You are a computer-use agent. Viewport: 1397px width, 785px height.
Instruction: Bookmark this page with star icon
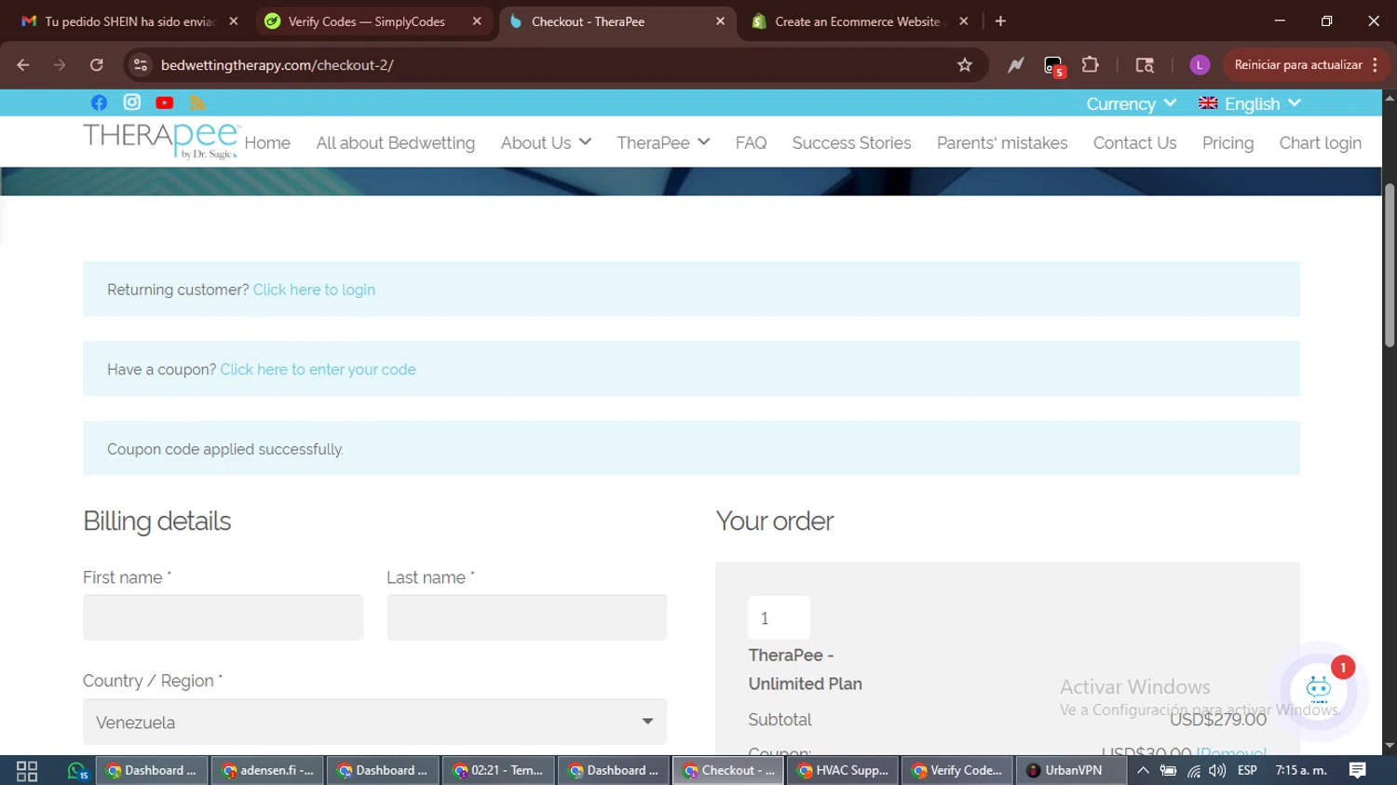[x=965, y=64]
